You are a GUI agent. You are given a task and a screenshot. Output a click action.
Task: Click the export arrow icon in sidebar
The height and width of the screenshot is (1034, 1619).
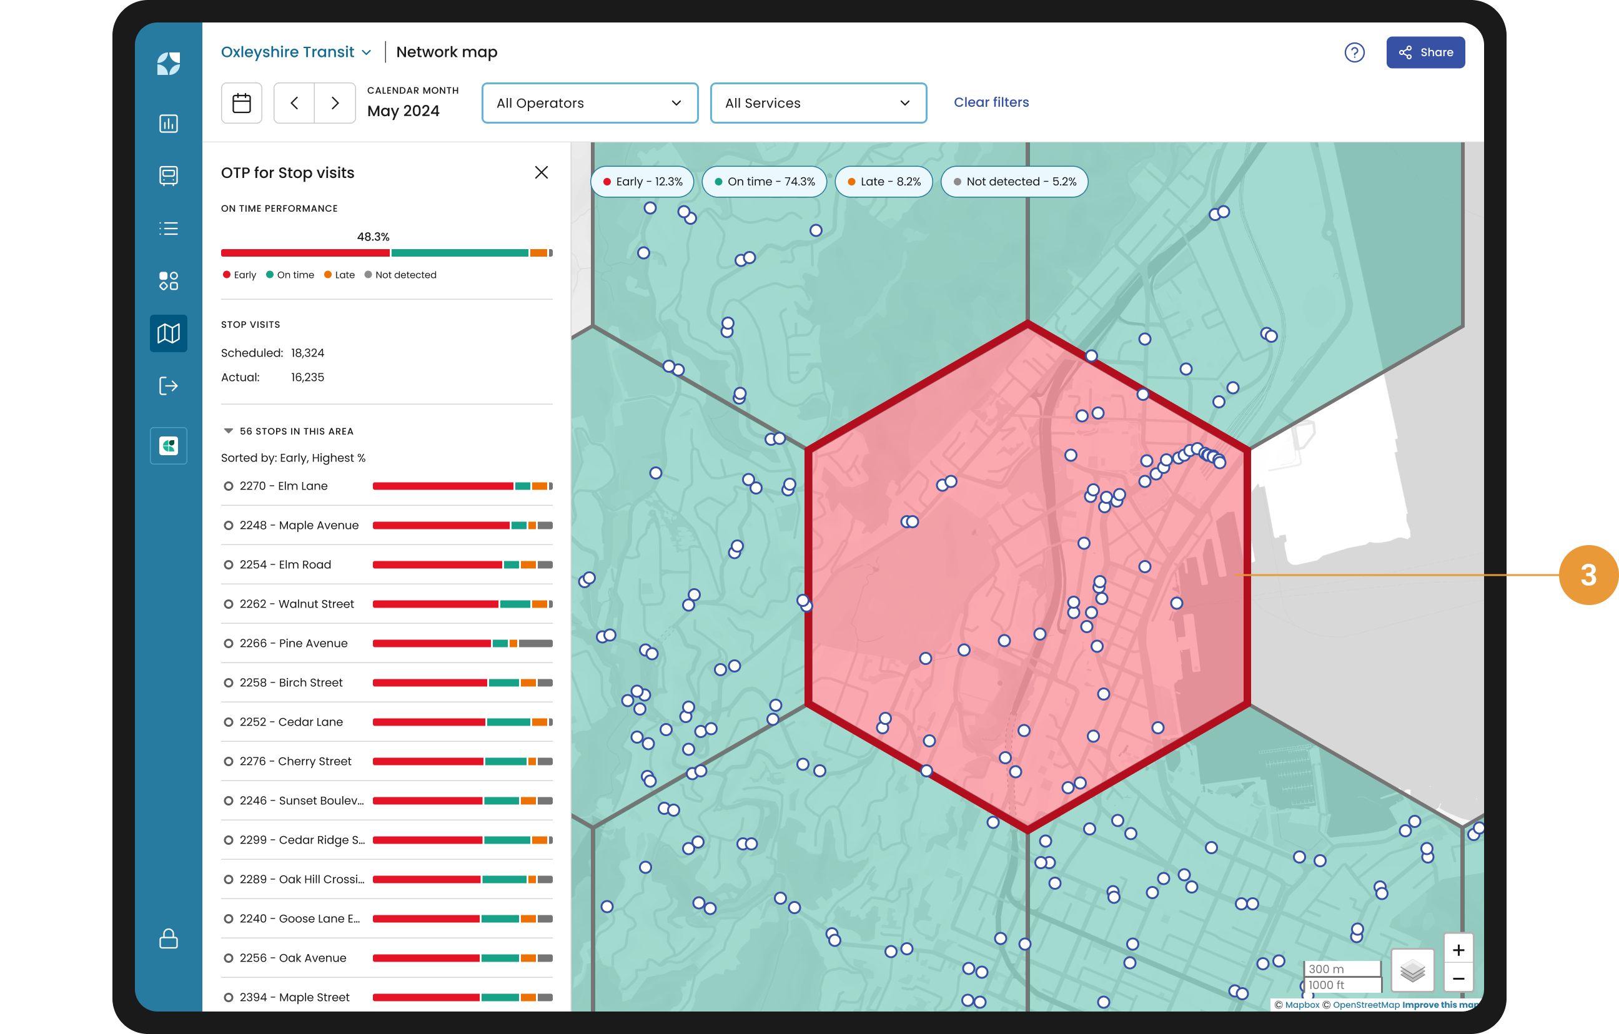[x=168, y=386]
